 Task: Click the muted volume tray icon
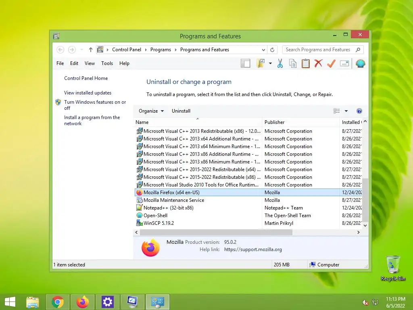[365, 302]
